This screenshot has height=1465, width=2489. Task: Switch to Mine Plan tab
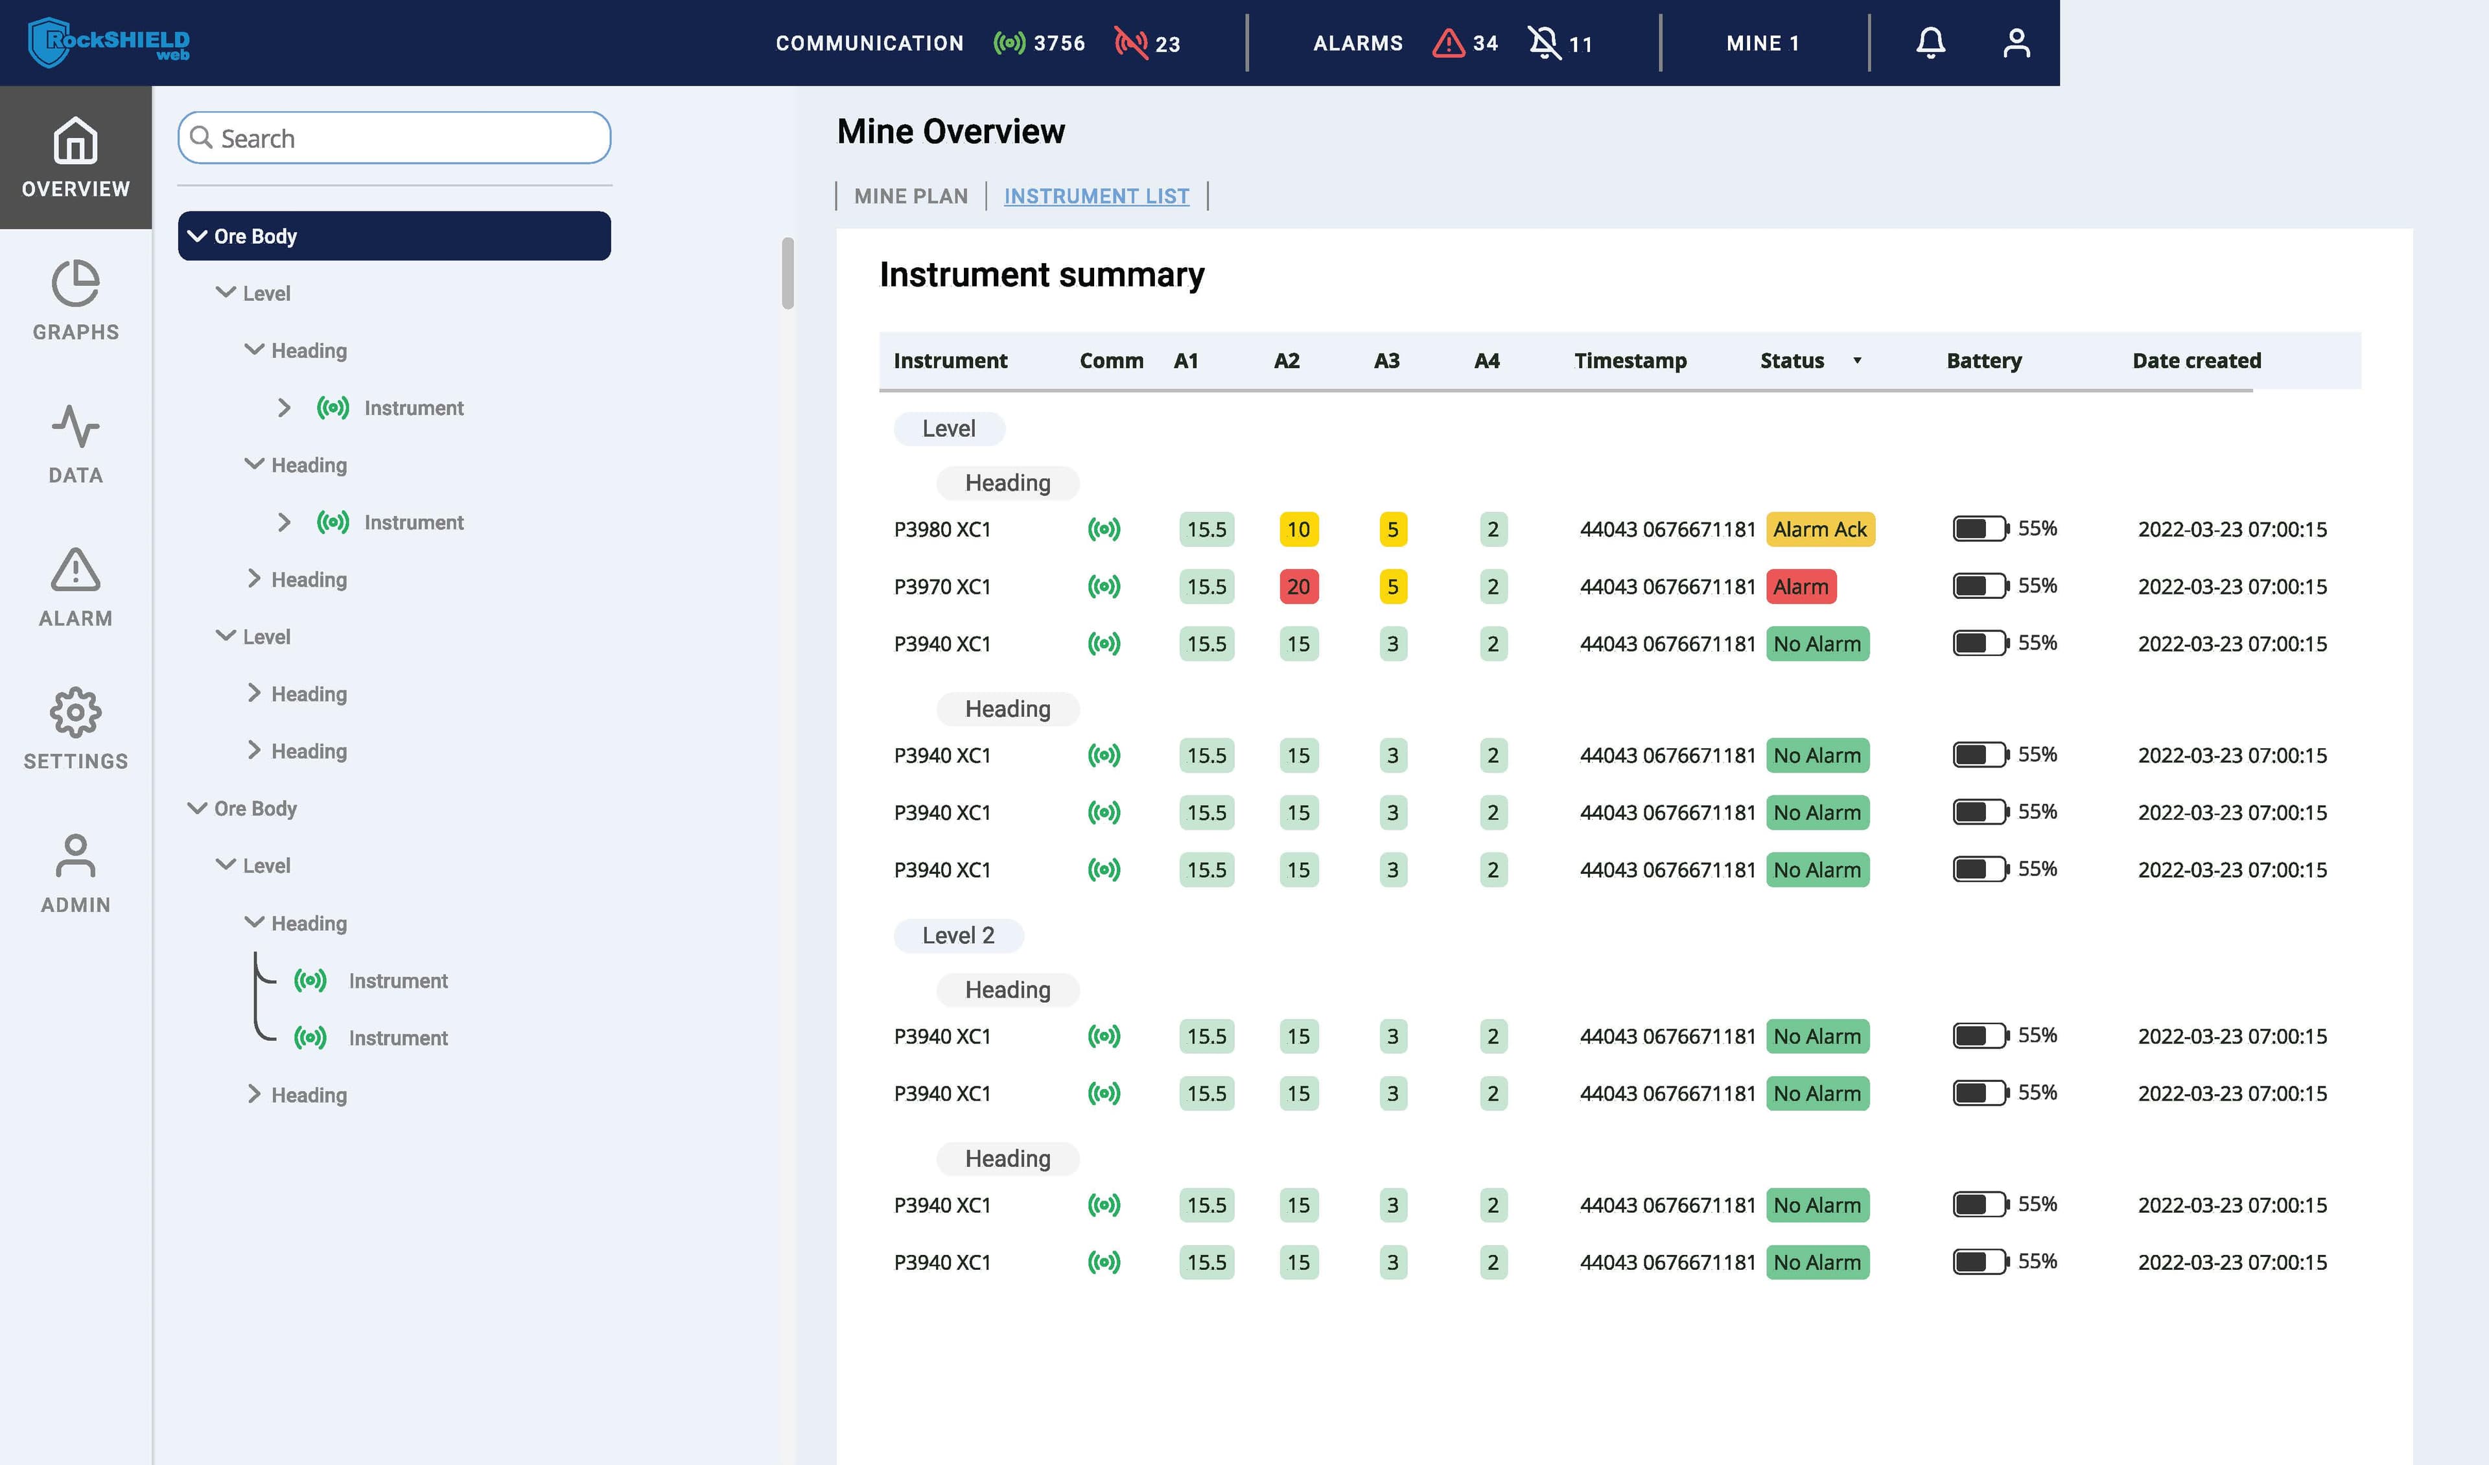910,195
